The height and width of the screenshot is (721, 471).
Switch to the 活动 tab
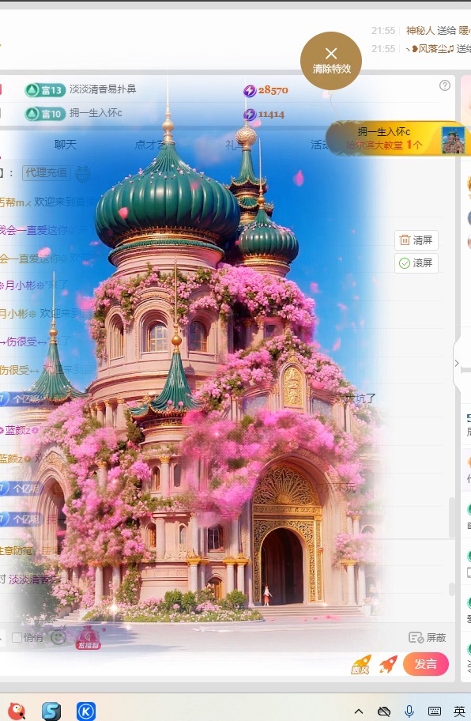coord(319,145)
